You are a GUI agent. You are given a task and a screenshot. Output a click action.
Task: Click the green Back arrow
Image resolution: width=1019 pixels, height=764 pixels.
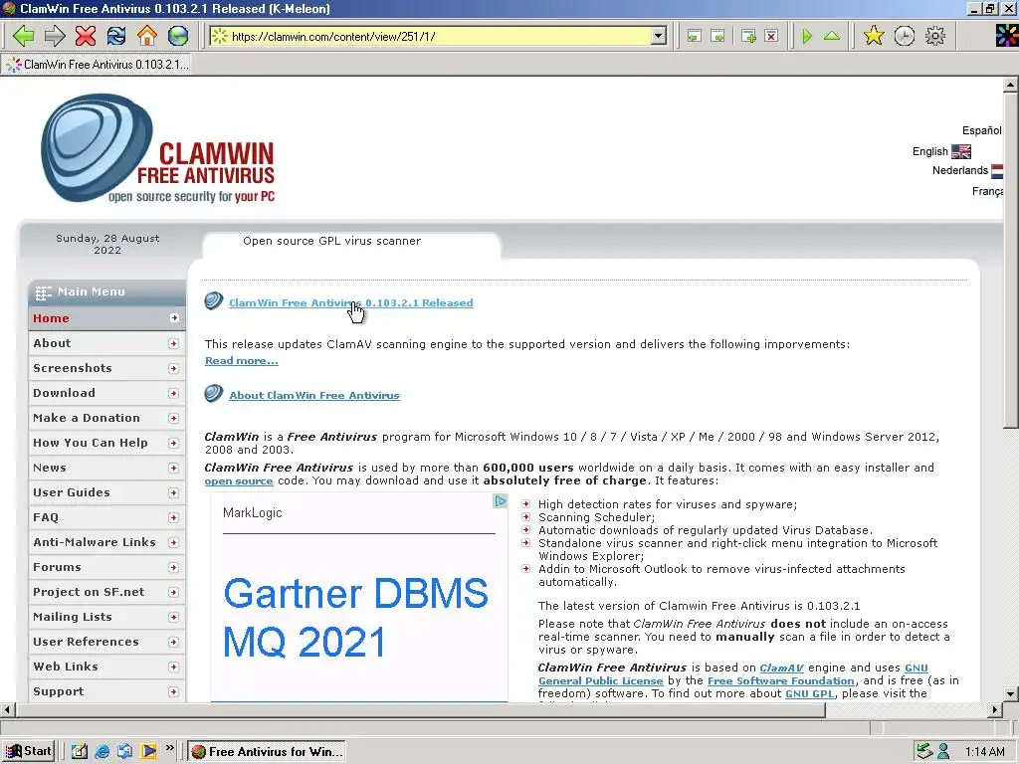click(24, 36)
